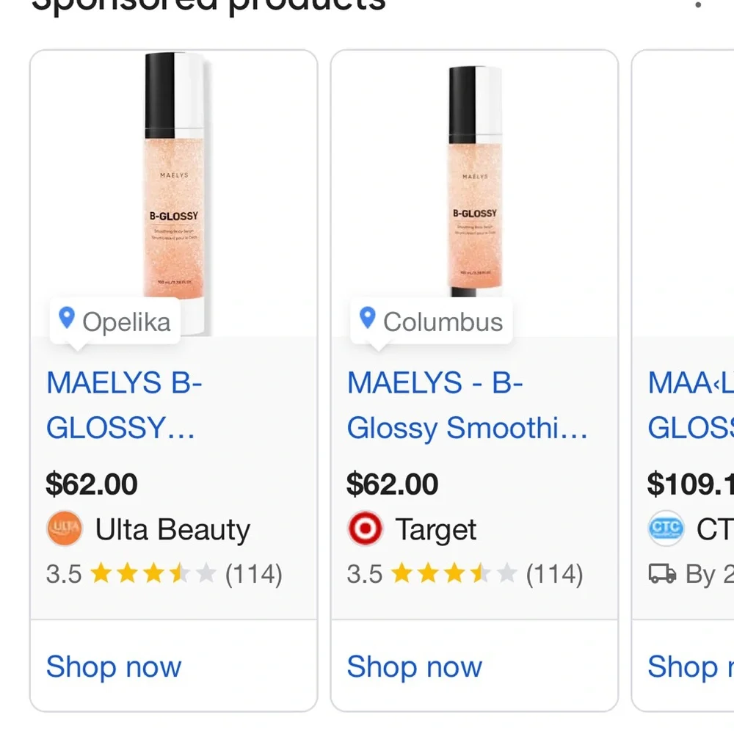Click the Opelika store location badge
The height and width of the screenshot is (734, 734).
pos(115,321)
